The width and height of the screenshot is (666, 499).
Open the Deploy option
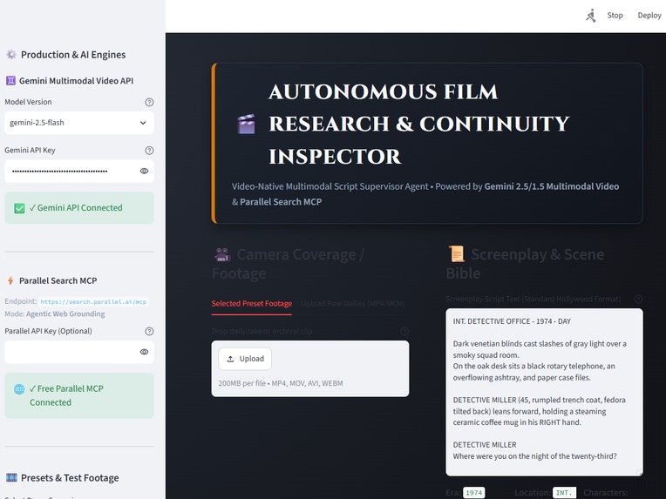click(649, 16)
